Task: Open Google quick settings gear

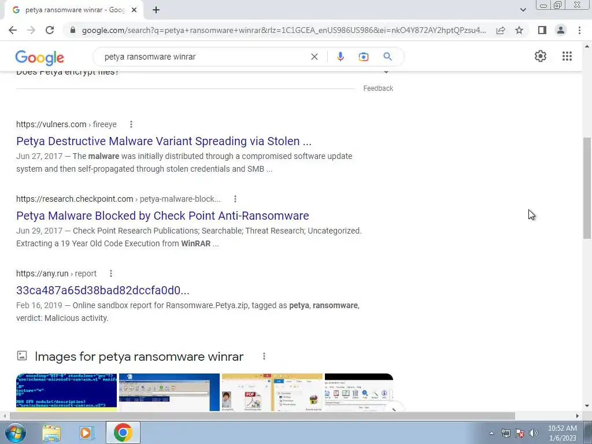Action: tap(541, 56)
